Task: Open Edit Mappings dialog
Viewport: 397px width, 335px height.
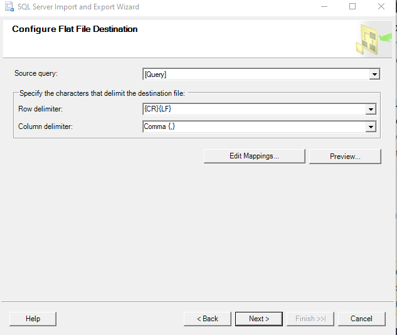Action: click(x=254, y=156)
